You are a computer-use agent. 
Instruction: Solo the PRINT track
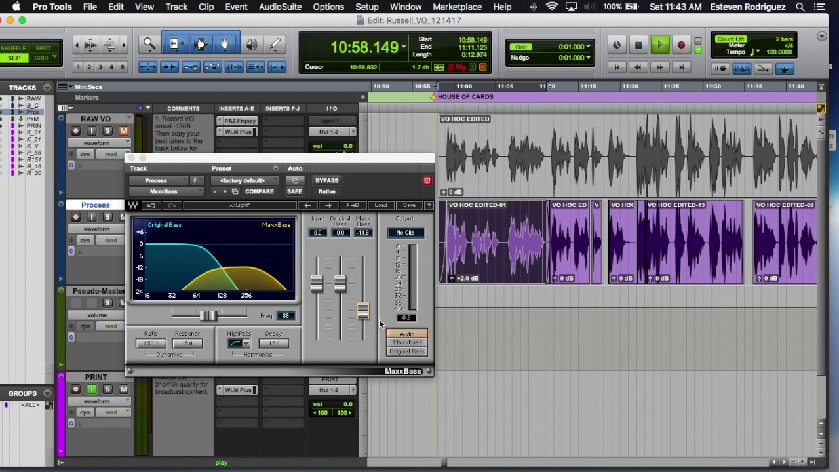point(107,389)
